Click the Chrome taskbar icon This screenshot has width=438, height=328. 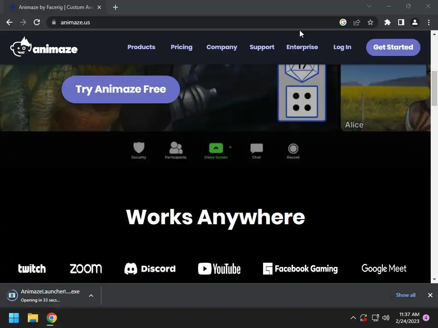click(52, 318)
